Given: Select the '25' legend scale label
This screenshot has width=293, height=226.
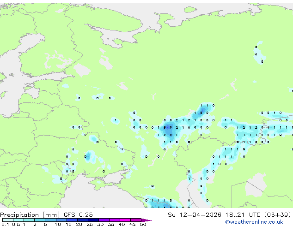Looking at the screenshot, I should 90,224.
